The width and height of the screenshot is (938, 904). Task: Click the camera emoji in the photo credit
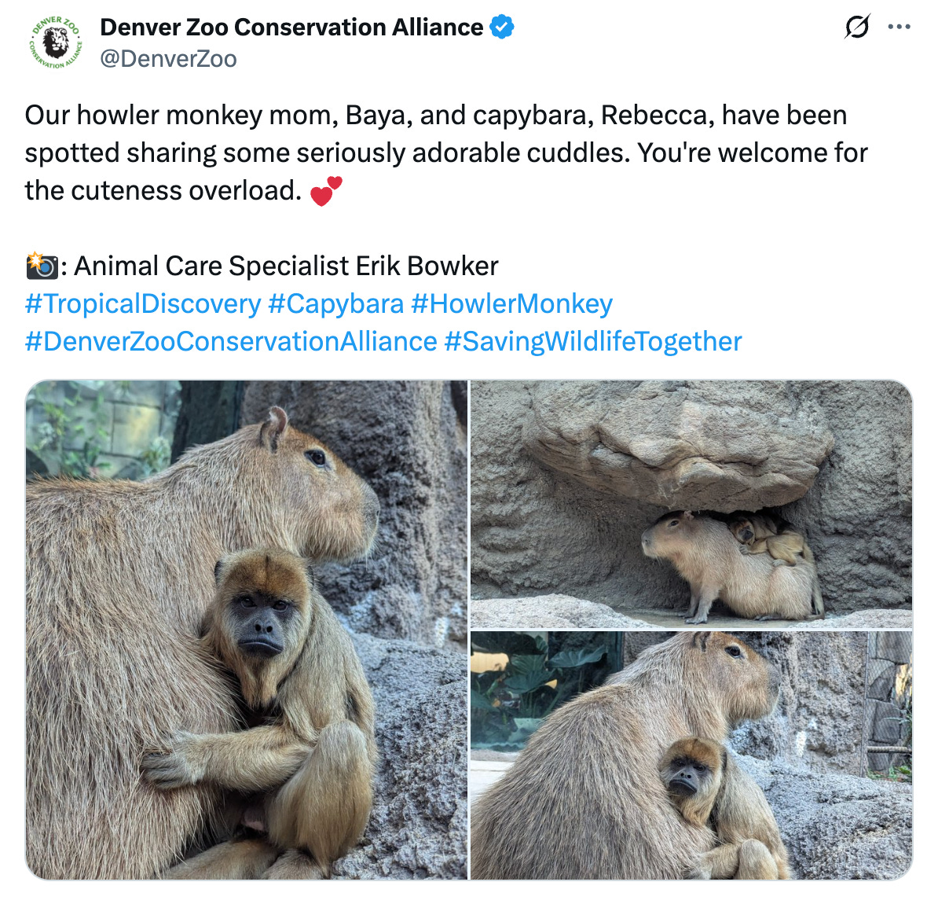43,265
